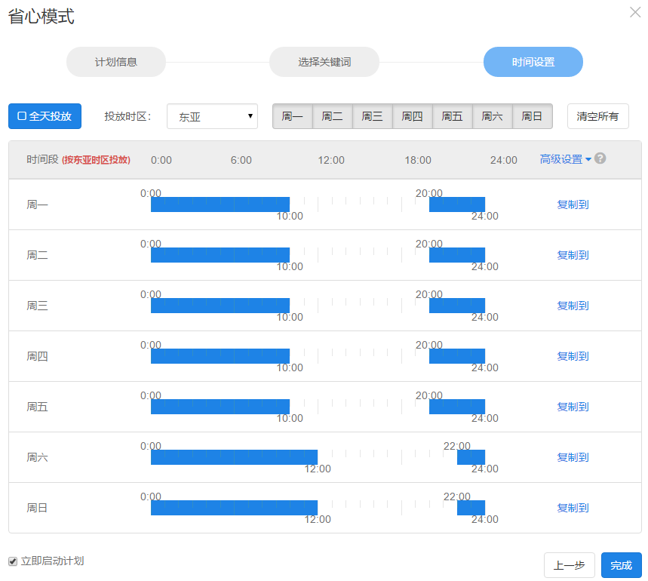
Task: Toggle the 周六 day button
Action: point(492,116)
